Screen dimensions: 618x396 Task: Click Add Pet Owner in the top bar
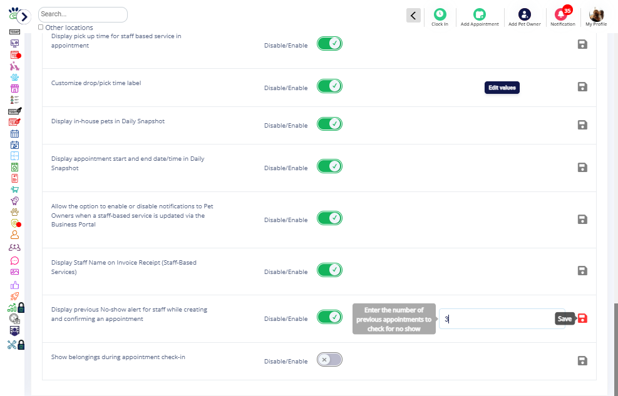pyautogui.click(x=525, y=18)
